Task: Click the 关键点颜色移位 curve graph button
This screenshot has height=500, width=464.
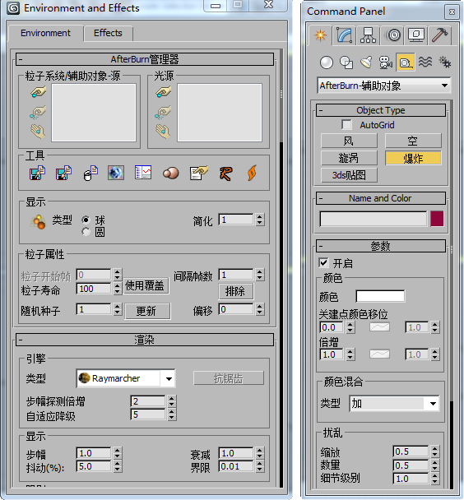Action: [x=379, y=327]
